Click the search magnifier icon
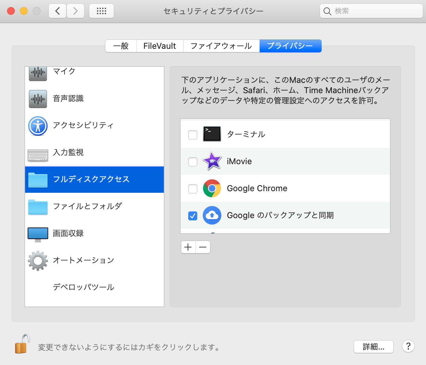 tap(327, 11)
